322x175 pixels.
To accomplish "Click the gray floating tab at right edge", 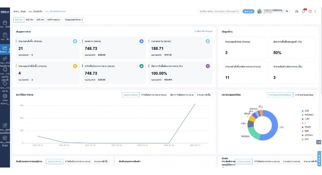I will pyautogui.click(x=319, y=142).
